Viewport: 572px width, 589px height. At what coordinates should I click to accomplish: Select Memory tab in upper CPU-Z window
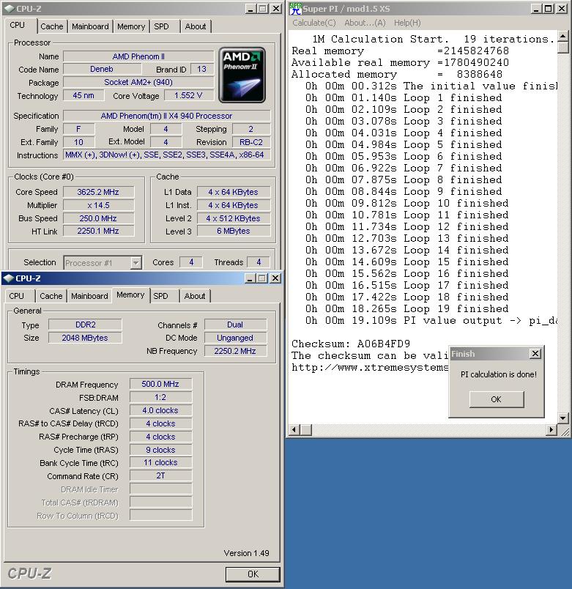pyautogui.click(x=131, y=26)
